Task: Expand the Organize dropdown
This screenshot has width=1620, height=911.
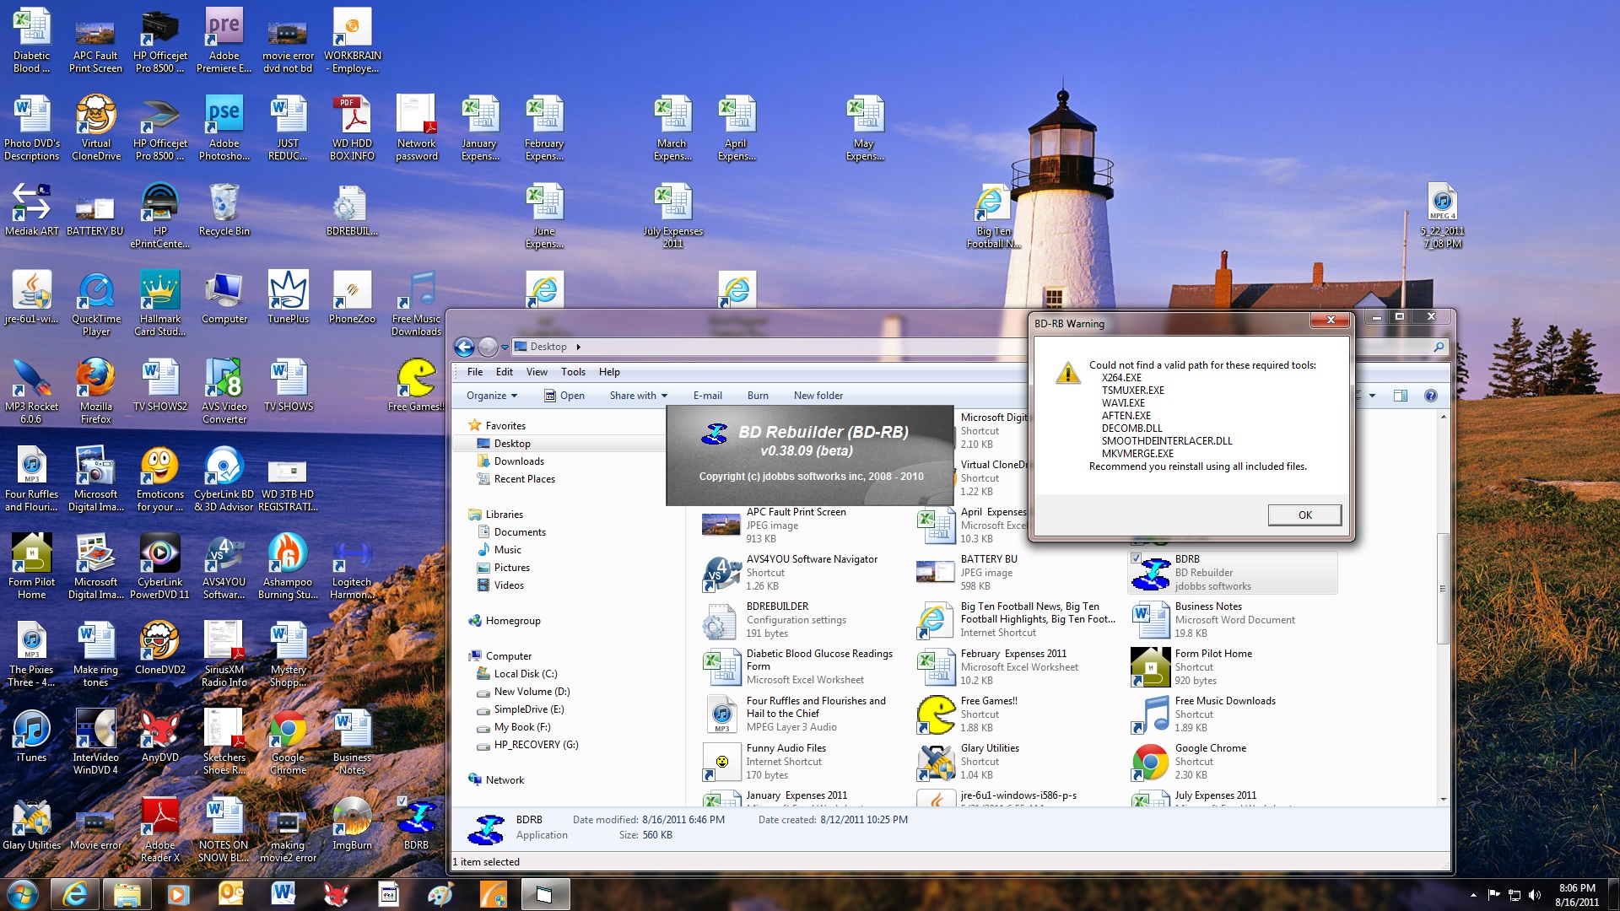Action: tap(492, 396)
